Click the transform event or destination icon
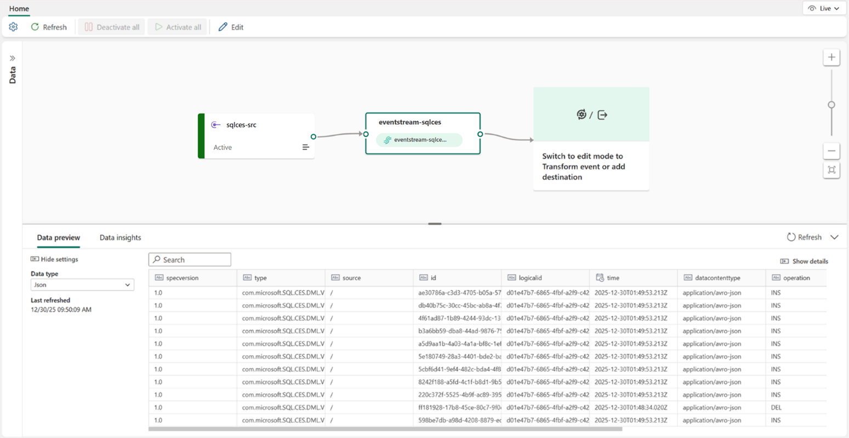The height and width of the screenshot is (438, 849). (591, 115)
